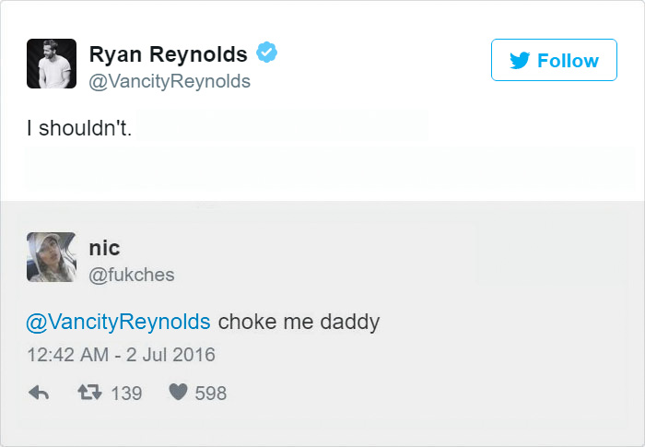Open nic's profile avatar
Viewport: 645px width, 447px height.
coord(52,255)
